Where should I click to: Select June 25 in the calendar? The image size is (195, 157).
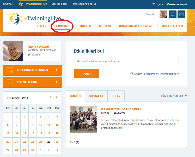[49, 142]
